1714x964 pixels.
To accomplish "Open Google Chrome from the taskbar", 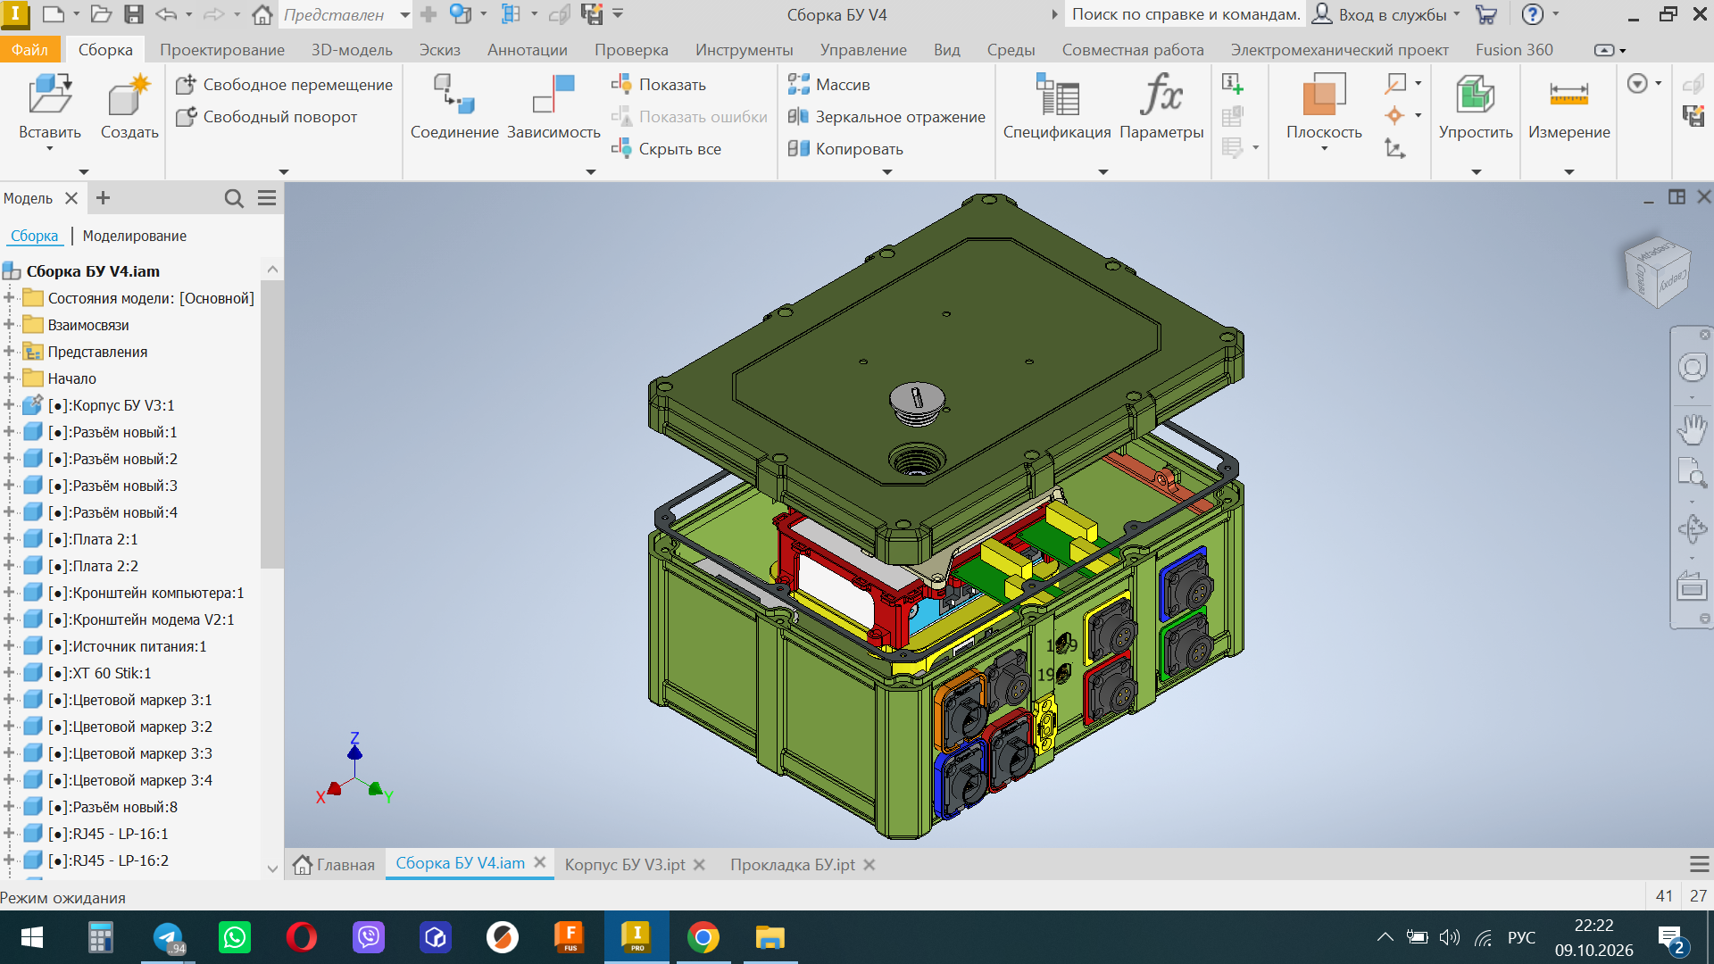I will (x=703, y=937).
